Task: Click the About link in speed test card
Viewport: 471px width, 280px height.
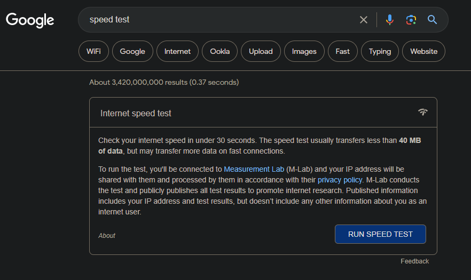Action: (x=107, y=236)
